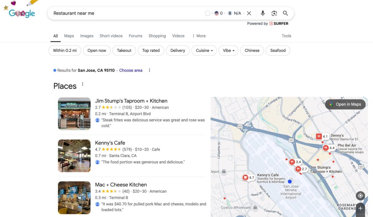Click the lock icon next to Costco Wholesale
This screenshot has height=217, width=373.
pos(255,208)
